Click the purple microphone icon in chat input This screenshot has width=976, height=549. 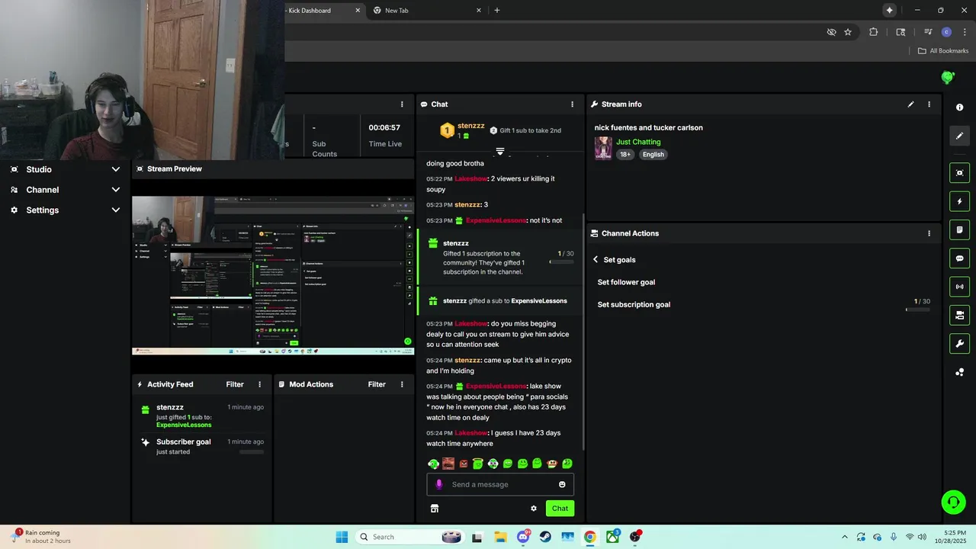tap(438, 484)
